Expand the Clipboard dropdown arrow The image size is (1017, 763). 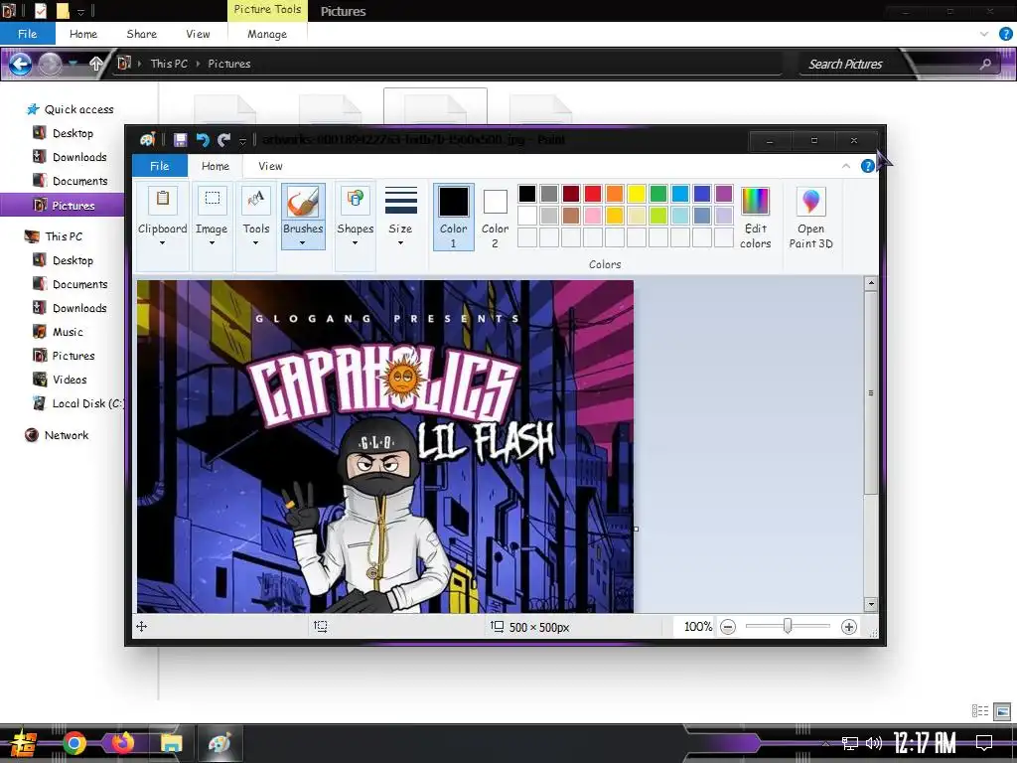[162, 243]
